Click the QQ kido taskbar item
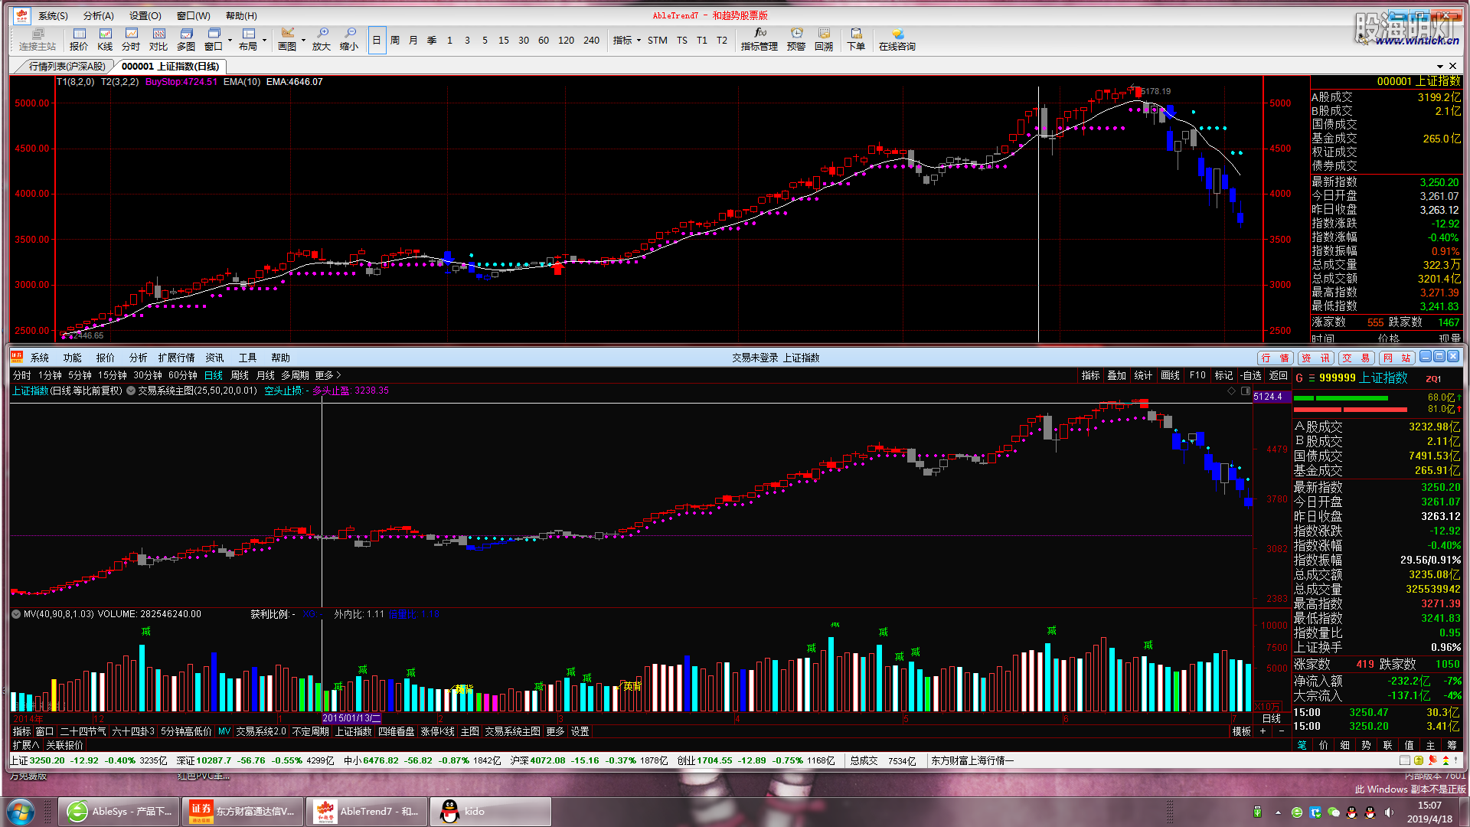This screenshot has width=1470, height=827. (x=491, y=811)
